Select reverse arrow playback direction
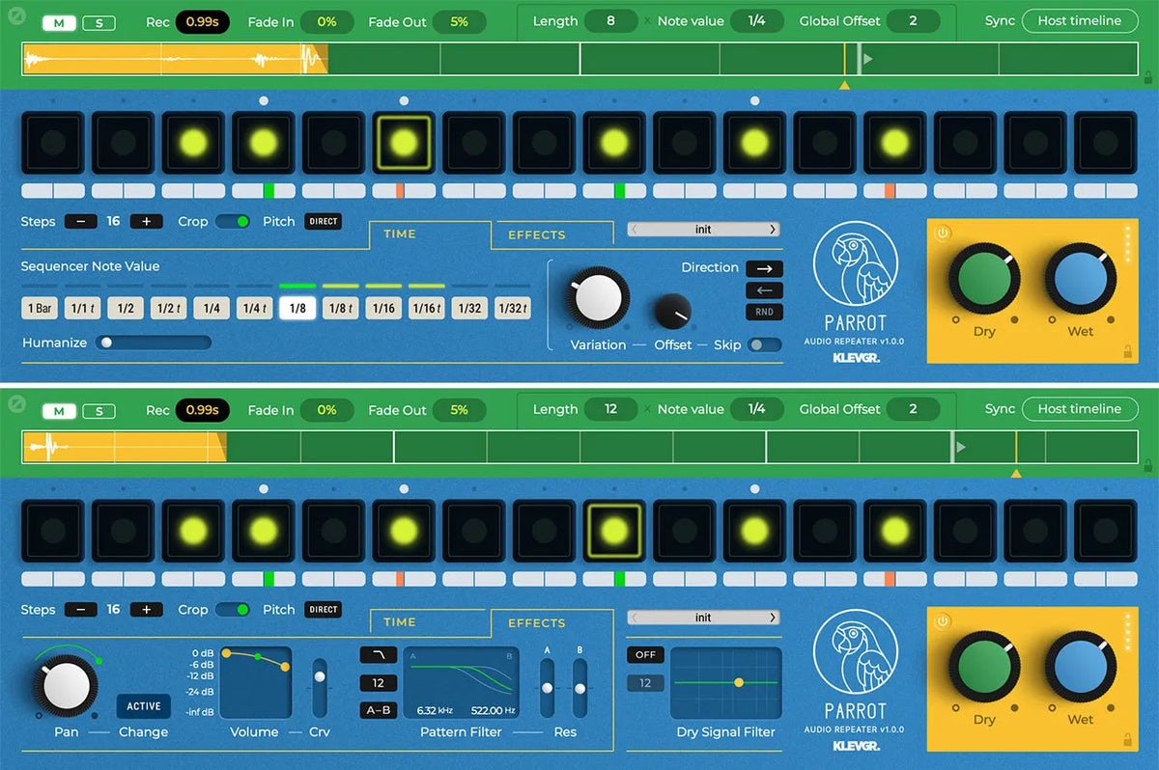The height and width of the screenshot is (770, 1159). pos(764,290)
